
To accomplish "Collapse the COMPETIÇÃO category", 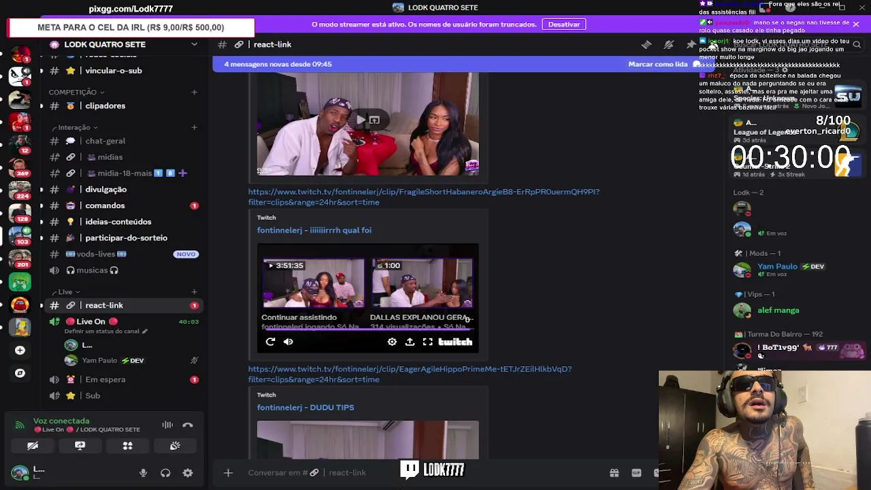I will tap(76, 92).
